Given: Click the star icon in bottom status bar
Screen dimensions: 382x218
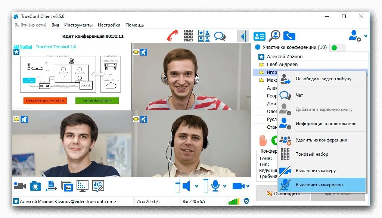Looking at the screenshot, I should click(16, 201).
